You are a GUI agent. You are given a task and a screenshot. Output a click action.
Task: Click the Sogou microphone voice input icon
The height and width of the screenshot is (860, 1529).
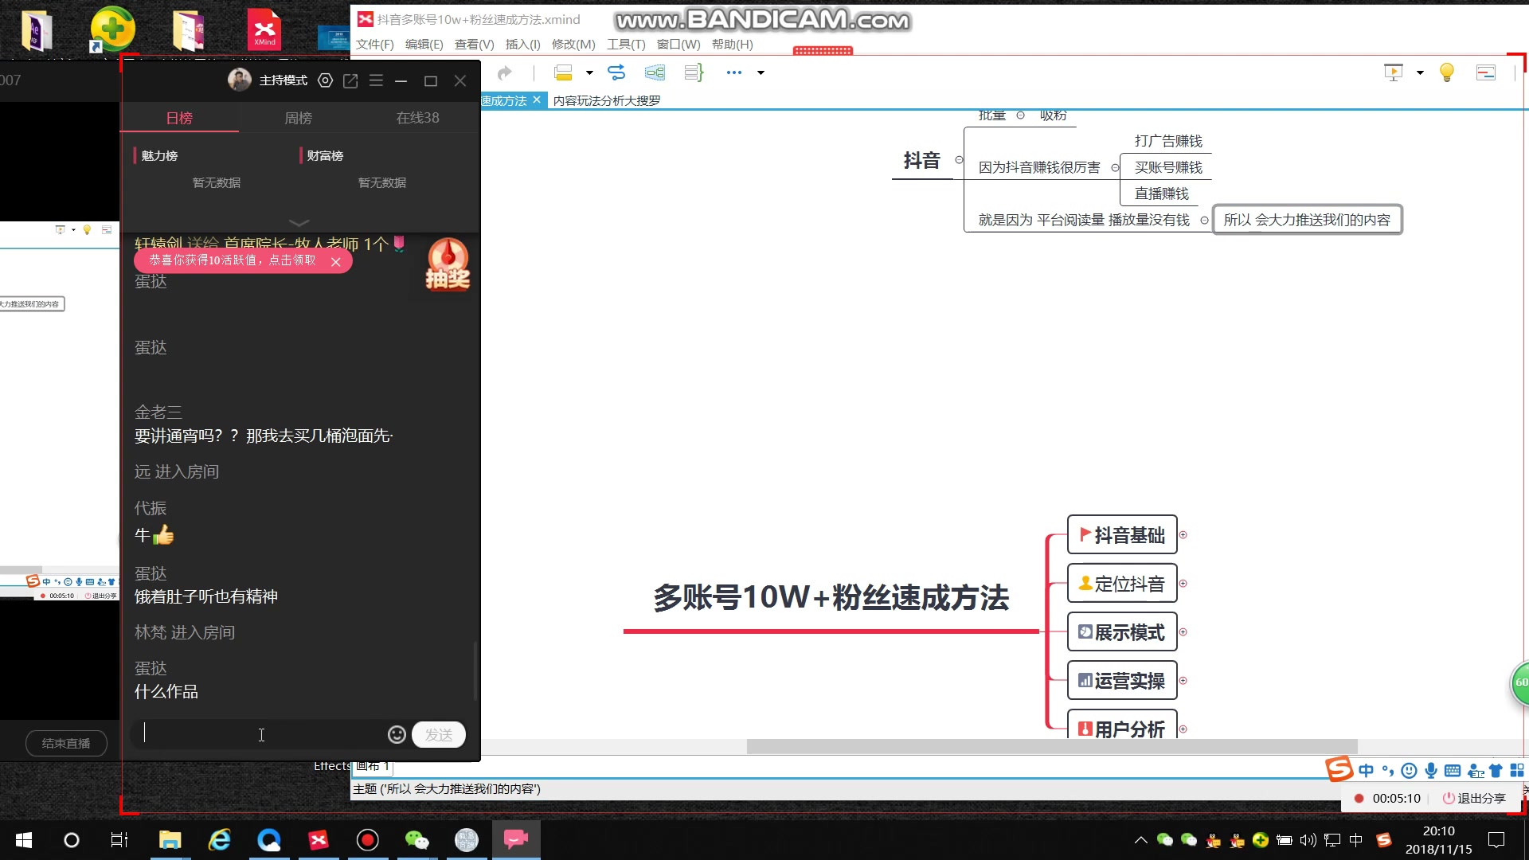click(1431, 771)
